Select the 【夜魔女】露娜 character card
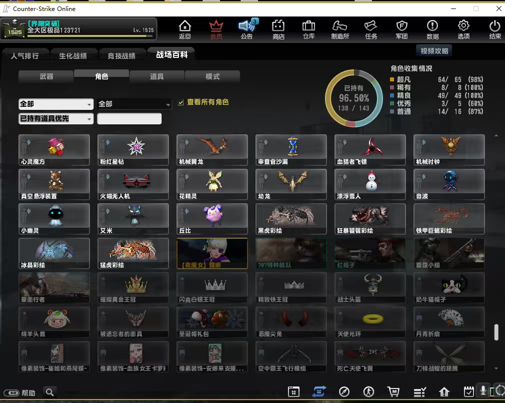This screenshot has width=505, height=403. coord(212,253)
